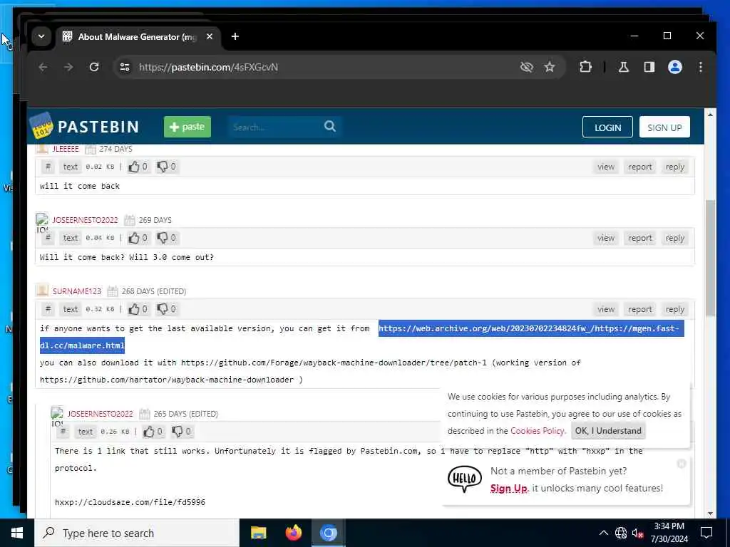Click Sign Up link in hello popup
Viewport: 730px width, 547px height.
tap(508, 488)
